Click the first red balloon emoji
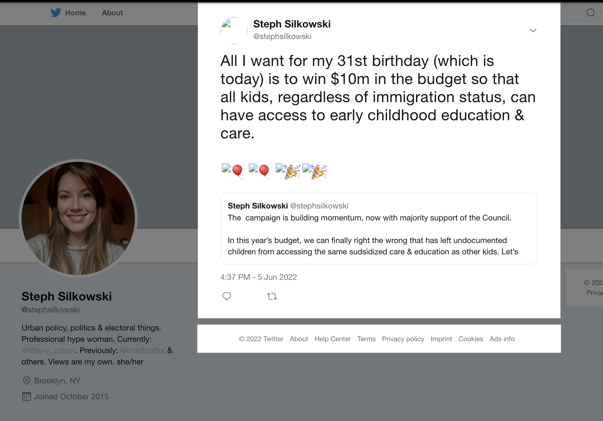This screenshot has height=421, width=603. [x=237, y=171]
